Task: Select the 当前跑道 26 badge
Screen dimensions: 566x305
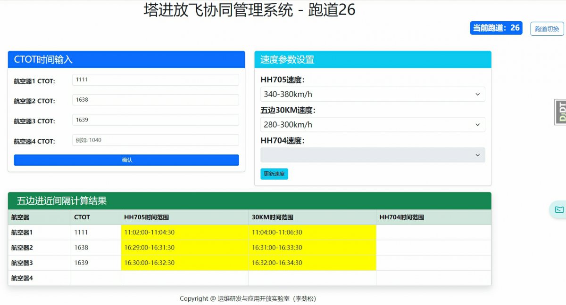Action: coord(496,28)
